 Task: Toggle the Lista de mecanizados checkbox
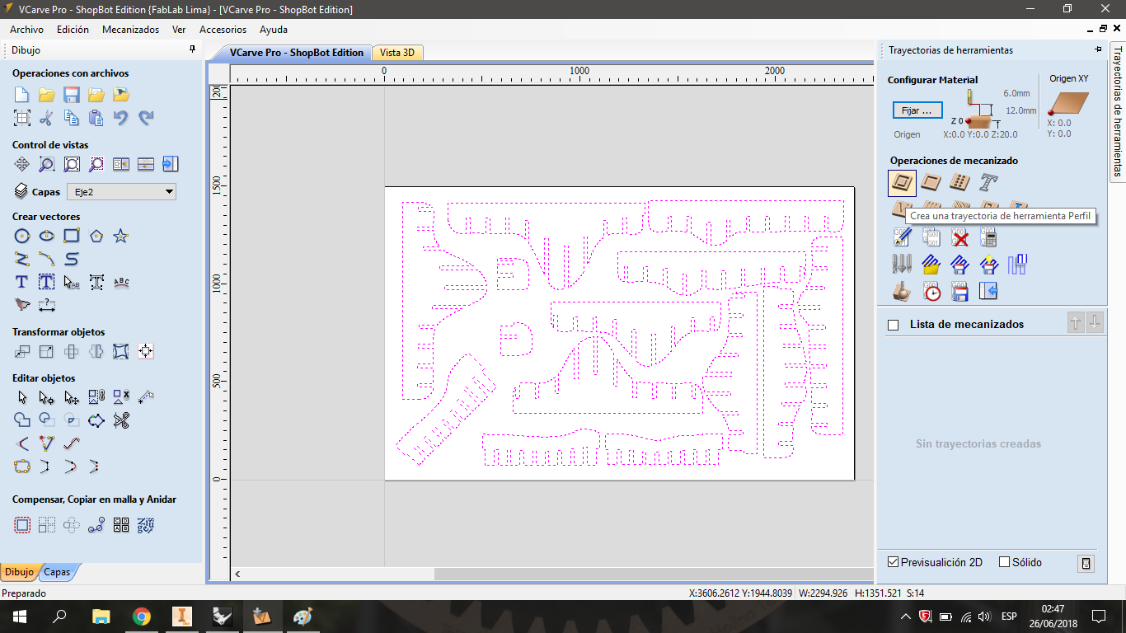(x=893, y=325)
